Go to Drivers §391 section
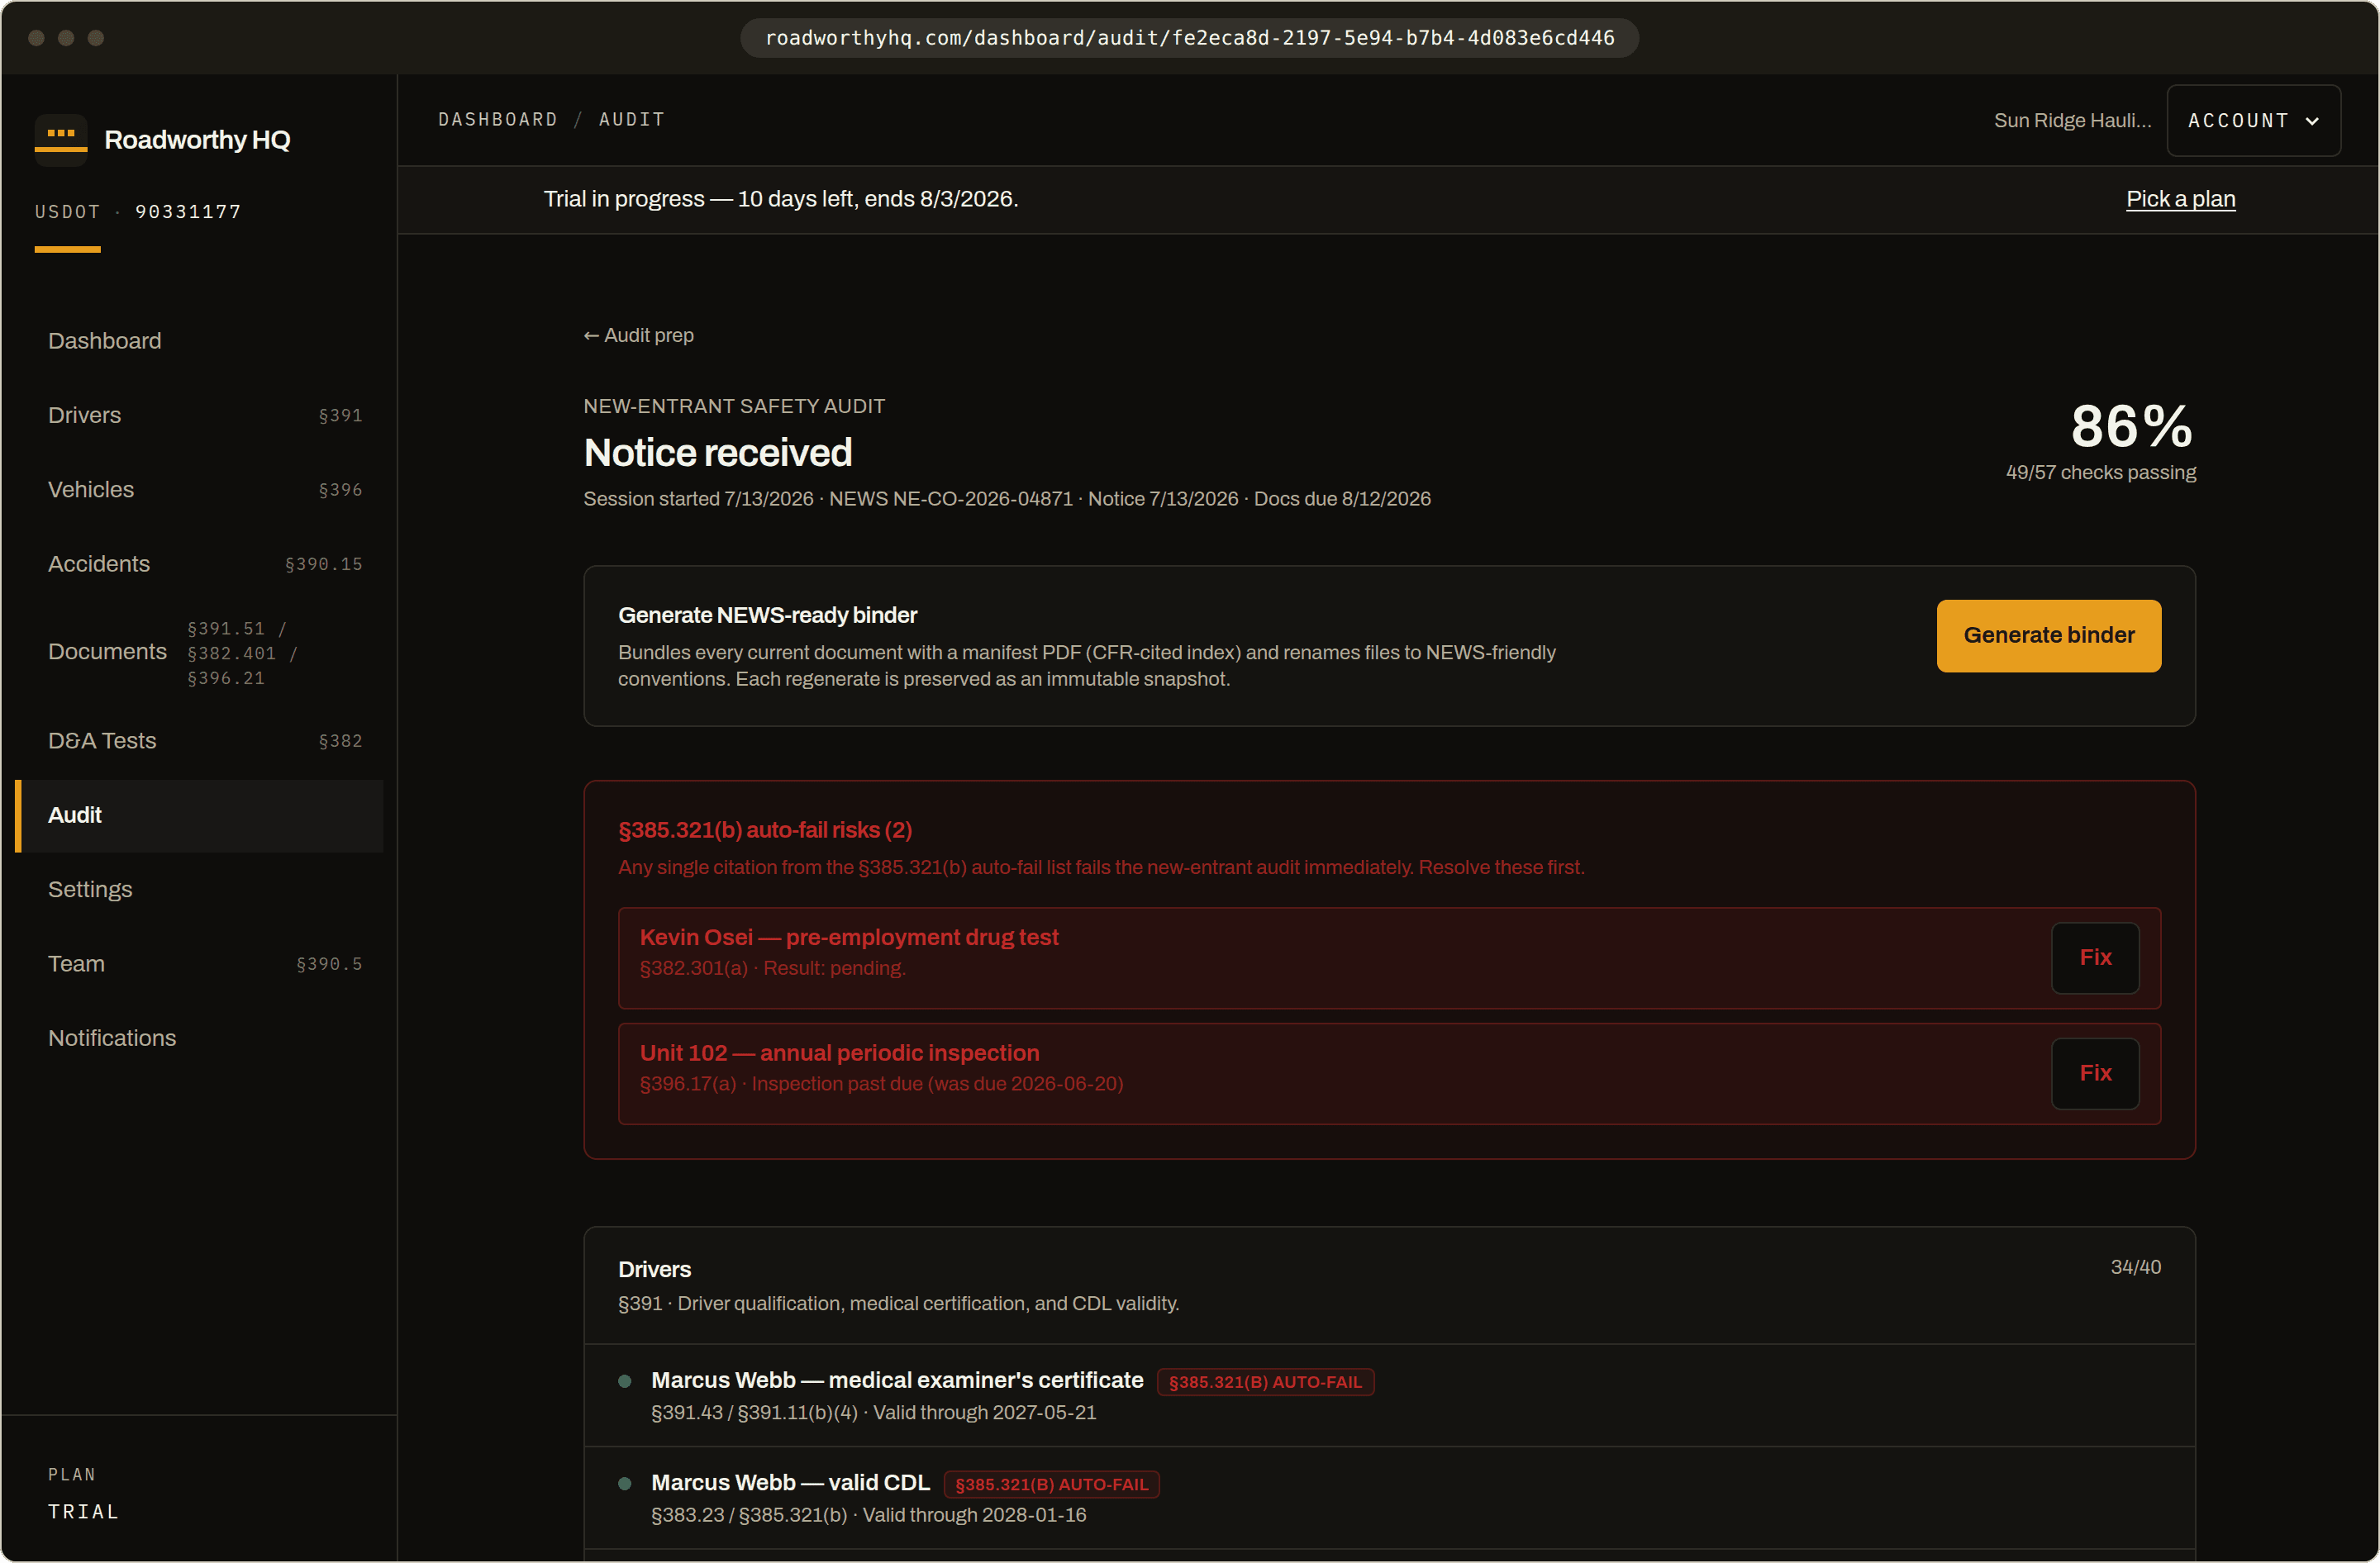 click(x=200, y=415)
